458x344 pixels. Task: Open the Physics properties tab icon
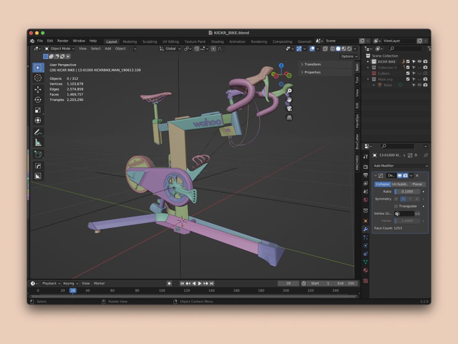[x=365, y=245]
